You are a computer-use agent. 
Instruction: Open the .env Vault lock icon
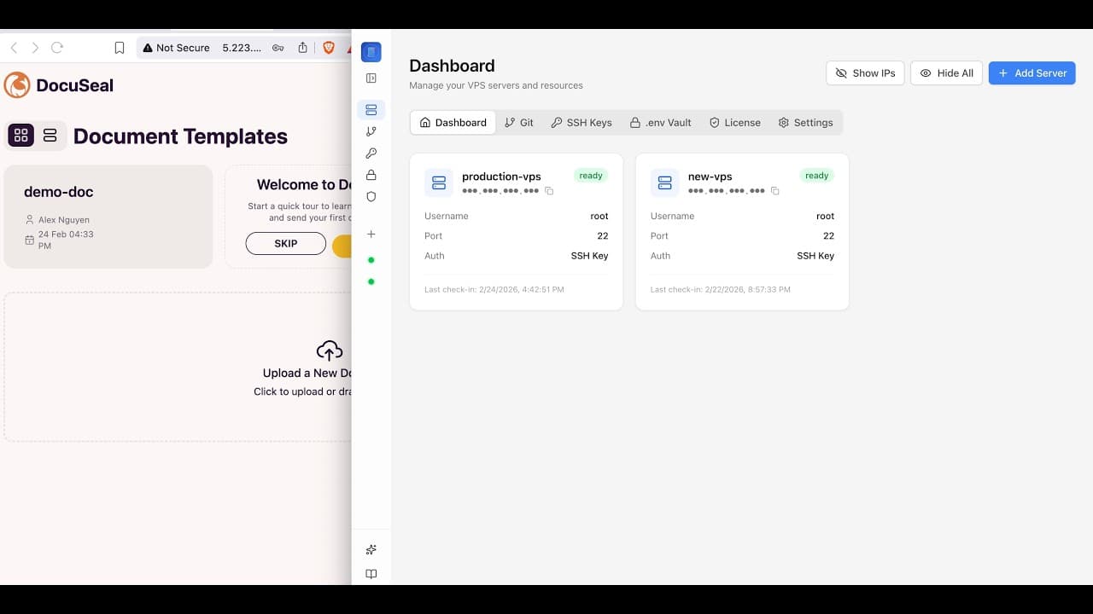click(371, 175)
